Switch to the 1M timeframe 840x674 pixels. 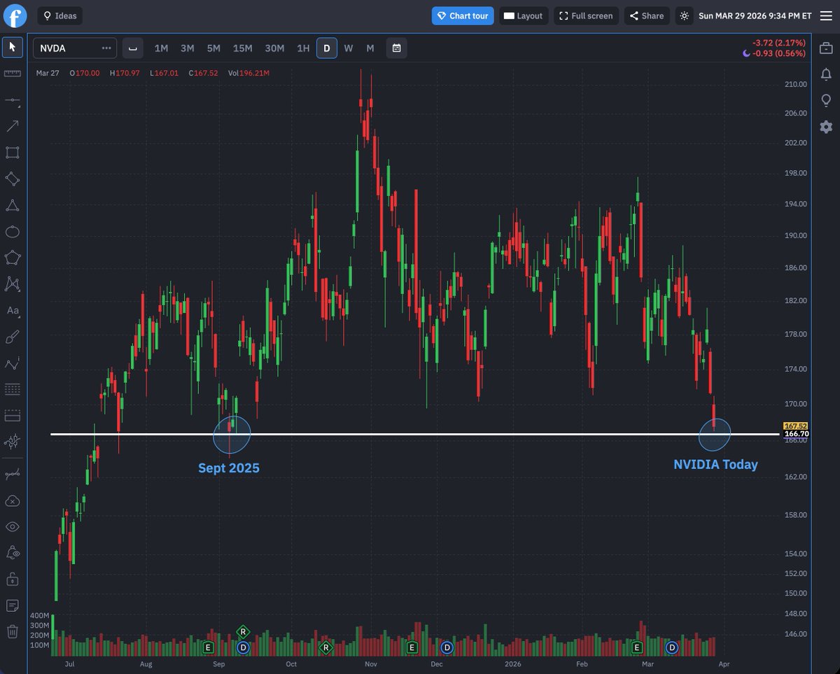coord(161,48)
